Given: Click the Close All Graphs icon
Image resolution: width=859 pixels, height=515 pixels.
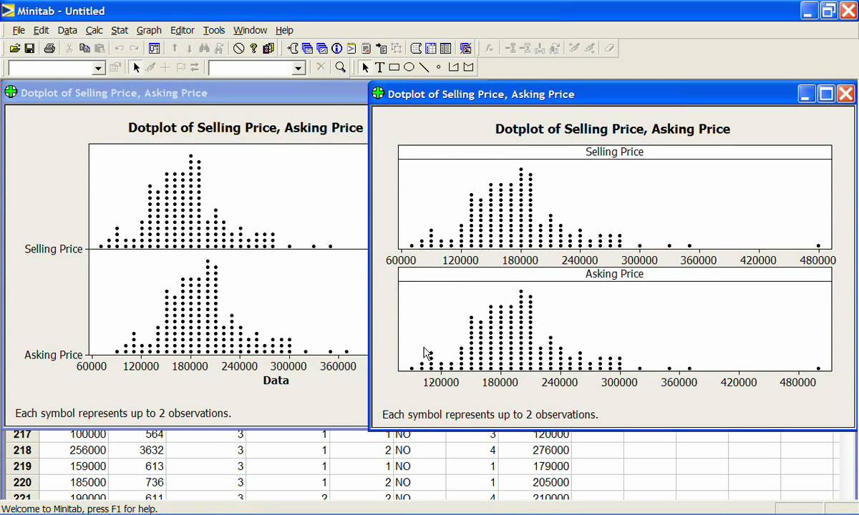Looking at the screenshot, I should coord(465,49).
